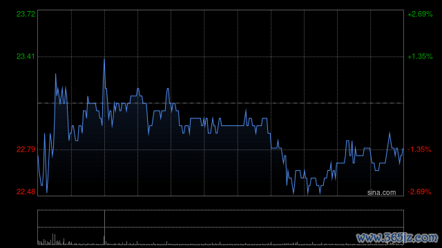Click the 22.79 price axis label
The image size is (442, 248).
(26, 149)
